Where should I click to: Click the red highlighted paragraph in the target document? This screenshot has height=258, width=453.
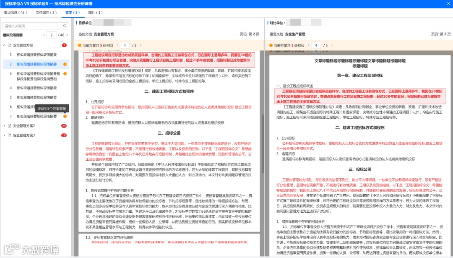169,60
